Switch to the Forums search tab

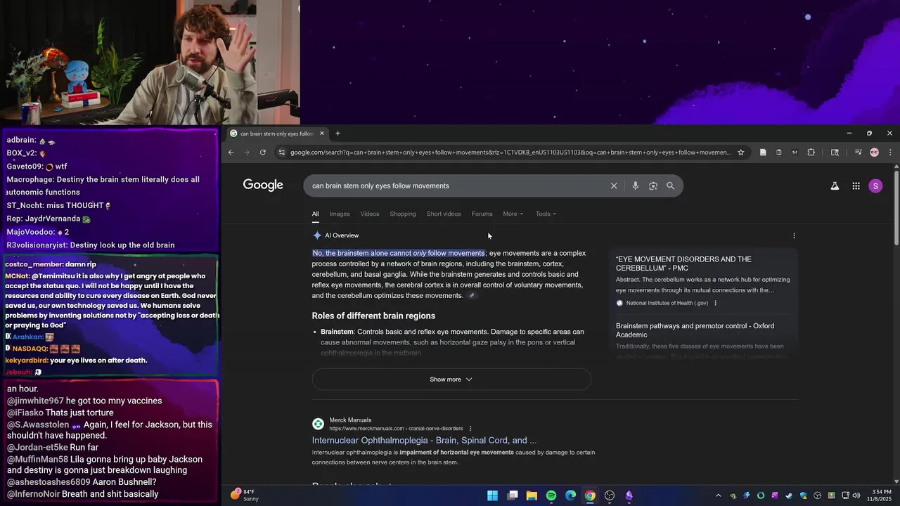[x=482, y=214]
